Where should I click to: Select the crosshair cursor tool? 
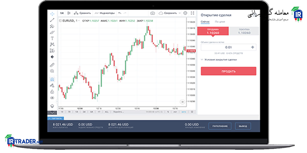[52, 14]
